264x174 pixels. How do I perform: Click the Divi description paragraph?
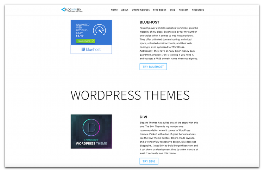pyautogui.click(x=169, y=138)
